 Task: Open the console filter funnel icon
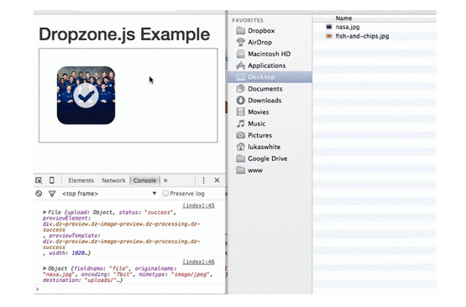point(52,194)
